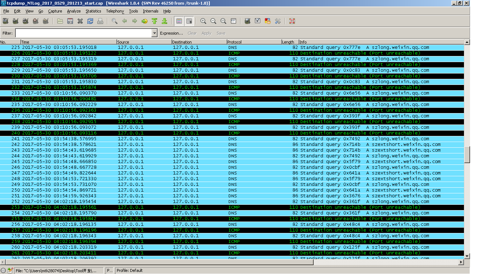489x274 pixels.
Task: Click the vertical scrollbar up arrow
Action: pyautogui.click(x=467, y=42)
